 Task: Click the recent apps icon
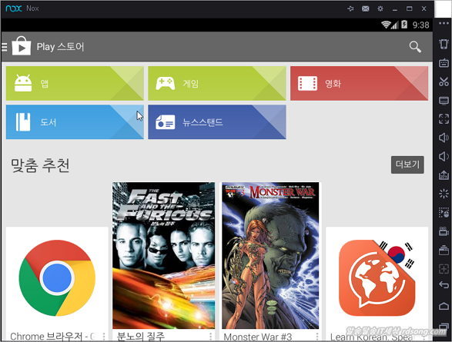[x=444, y=327]
